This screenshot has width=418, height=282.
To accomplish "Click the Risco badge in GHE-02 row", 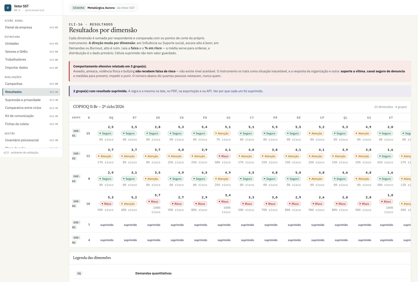I will 223,156.
